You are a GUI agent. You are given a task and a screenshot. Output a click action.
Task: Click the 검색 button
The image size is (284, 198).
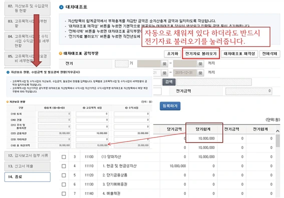tap(169, 82)
